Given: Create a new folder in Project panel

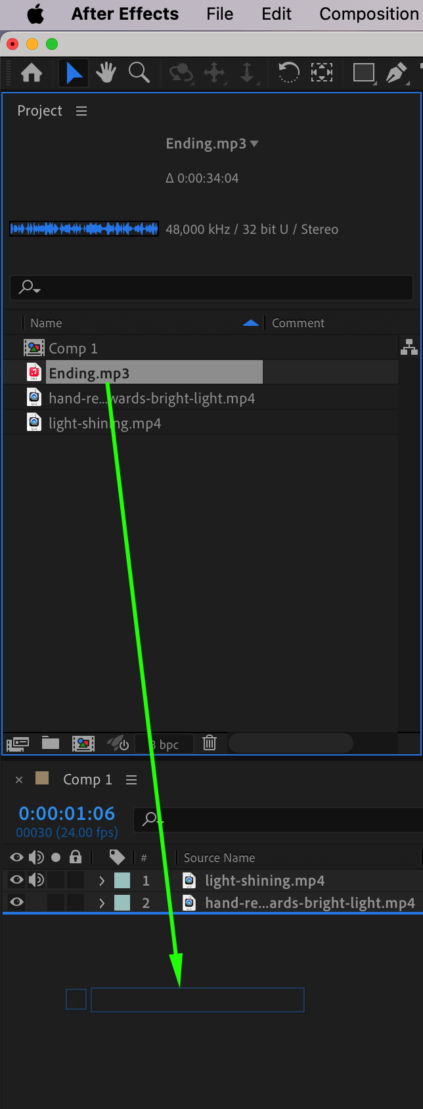Looking at the screenshot, I should coord(51,743).
